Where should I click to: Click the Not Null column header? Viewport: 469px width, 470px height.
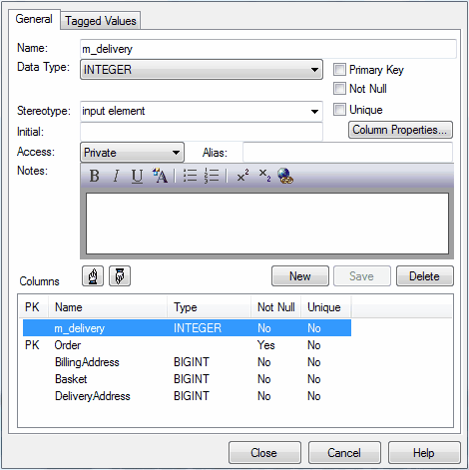pyautogui.click(x=276, y=307)
